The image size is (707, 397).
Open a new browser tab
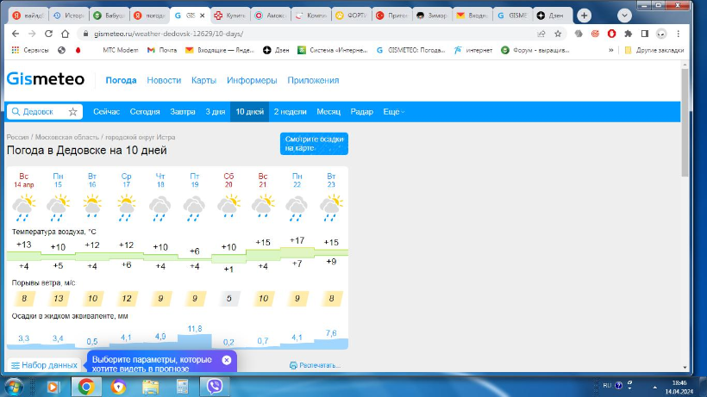584,16
